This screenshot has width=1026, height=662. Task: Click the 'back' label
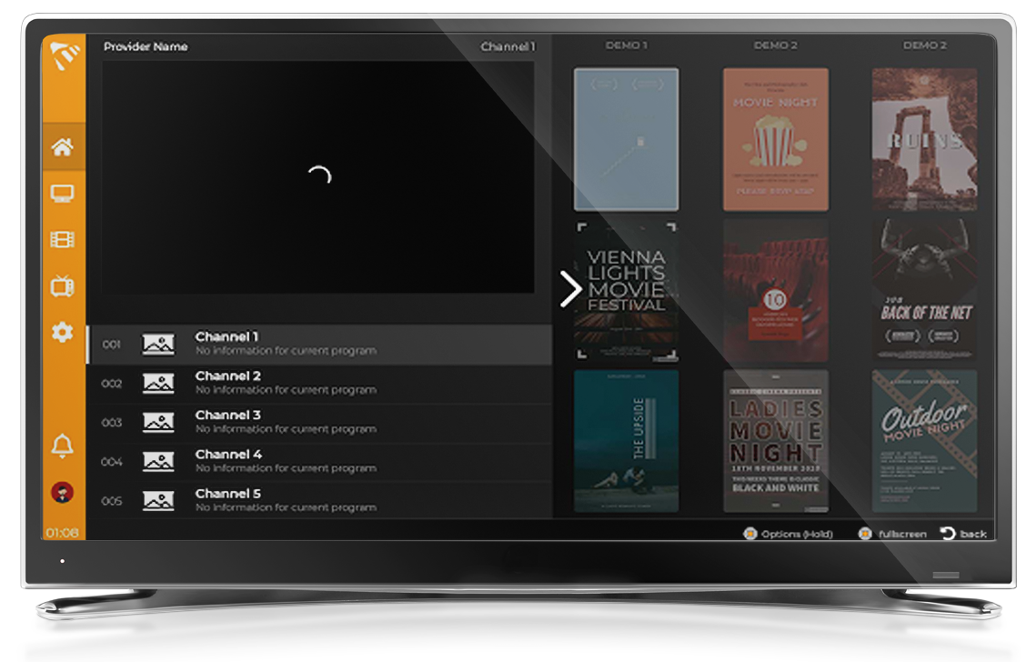pos(973,534)
